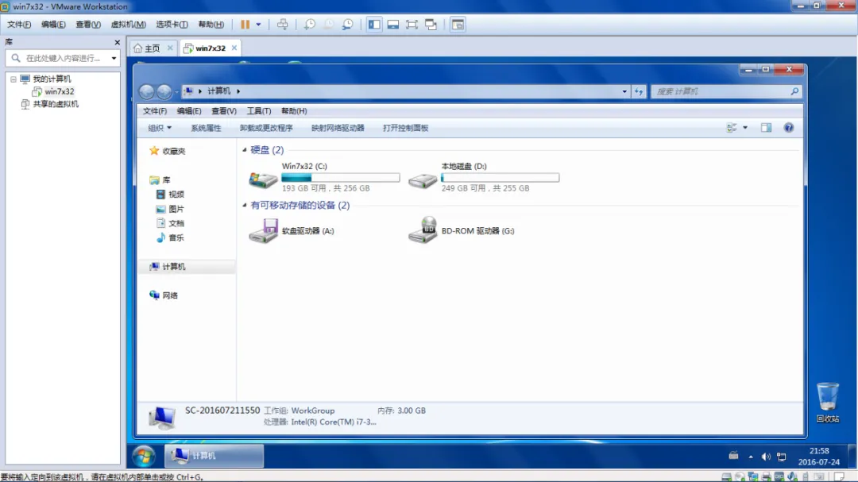Select the 软盘驱动器 (A:) floppy icon

(263, 230)
